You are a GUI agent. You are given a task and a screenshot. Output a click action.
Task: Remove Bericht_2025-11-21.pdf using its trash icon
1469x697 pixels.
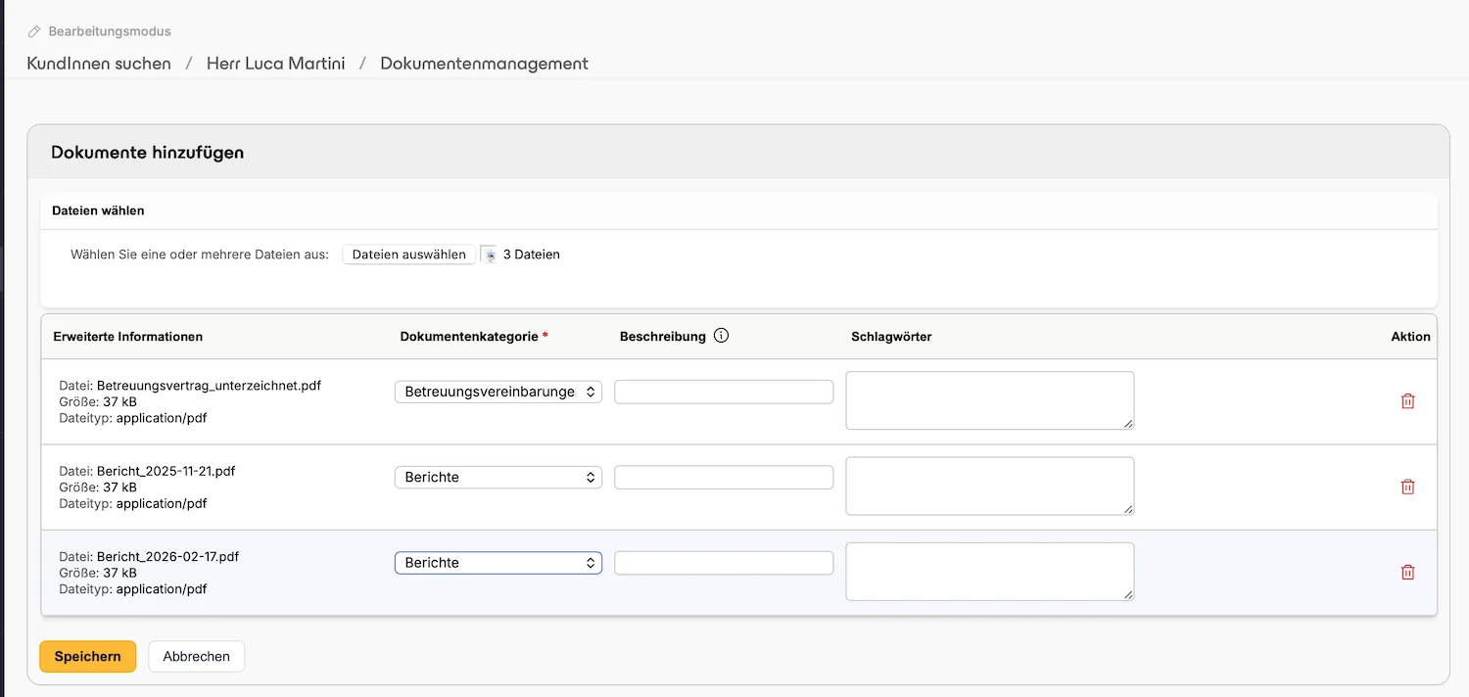[x=1407, y=487]
